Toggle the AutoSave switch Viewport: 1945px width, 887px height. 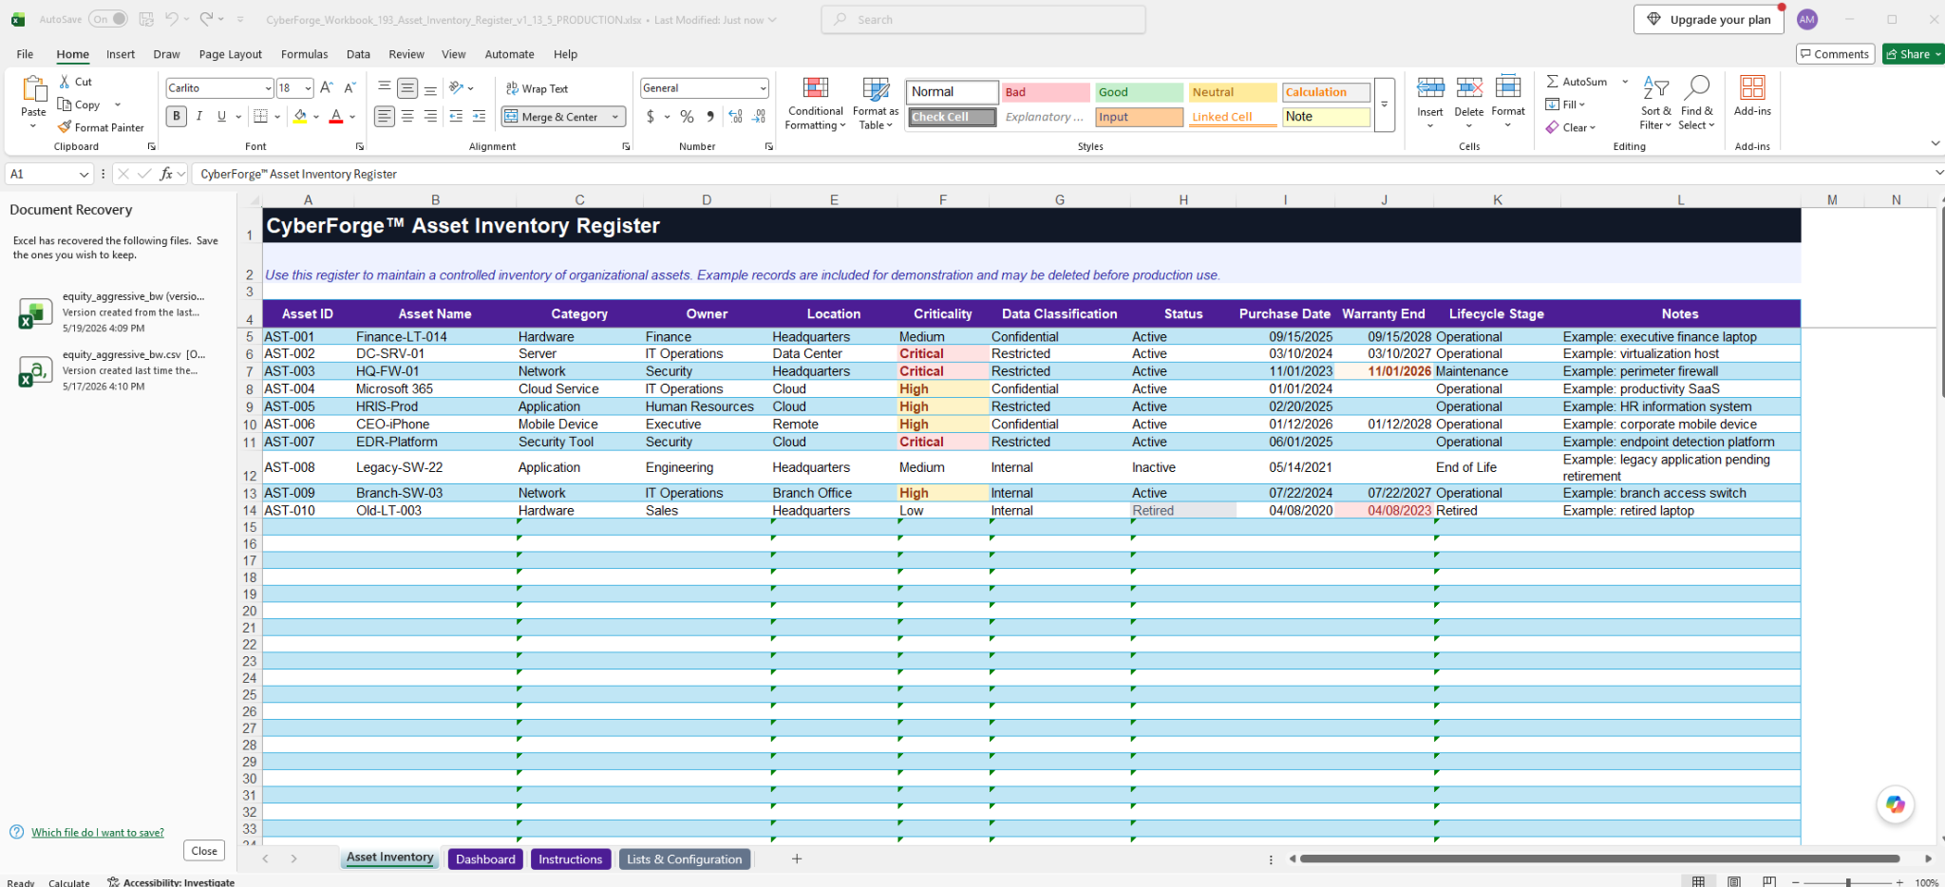107,19
